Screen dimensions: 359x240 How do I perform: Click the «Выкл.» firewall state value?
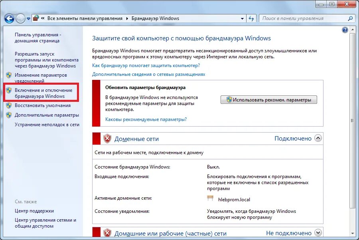tap(213, 167)
